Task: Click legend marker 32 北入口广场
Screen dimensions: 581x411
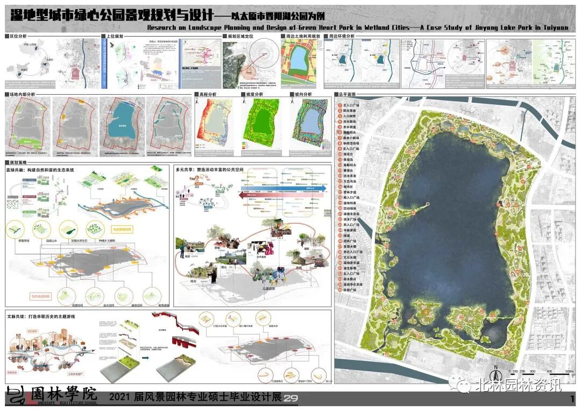Action: pyautogui.click(x=340, y=273)
